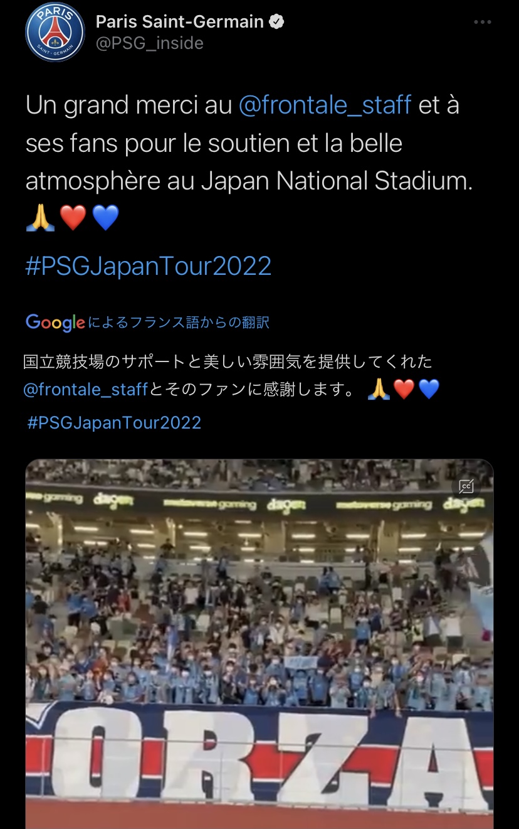
Task: Open the Paris Saint-Germain profile avatar
Action: pyautogui.click(x=55, y=32)
